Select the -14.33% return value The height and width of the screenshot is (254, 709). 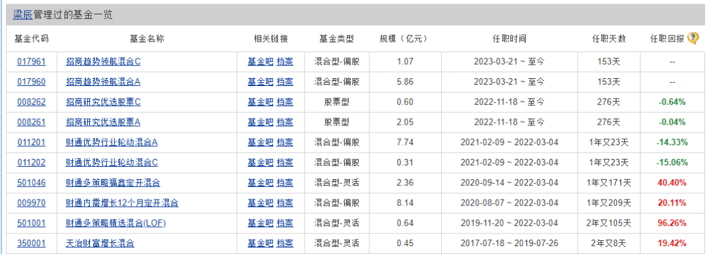click(672, 142)
